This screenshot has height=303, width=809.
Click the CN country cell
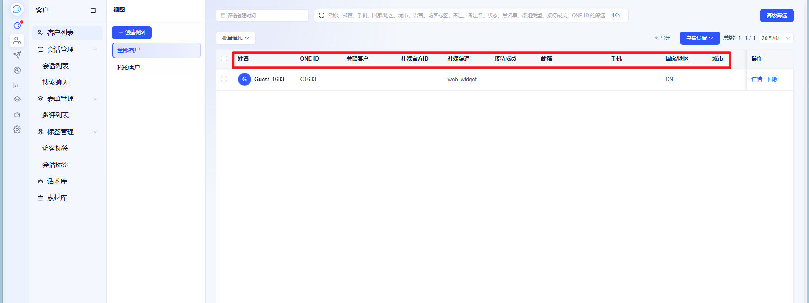[x=669, y=79]
